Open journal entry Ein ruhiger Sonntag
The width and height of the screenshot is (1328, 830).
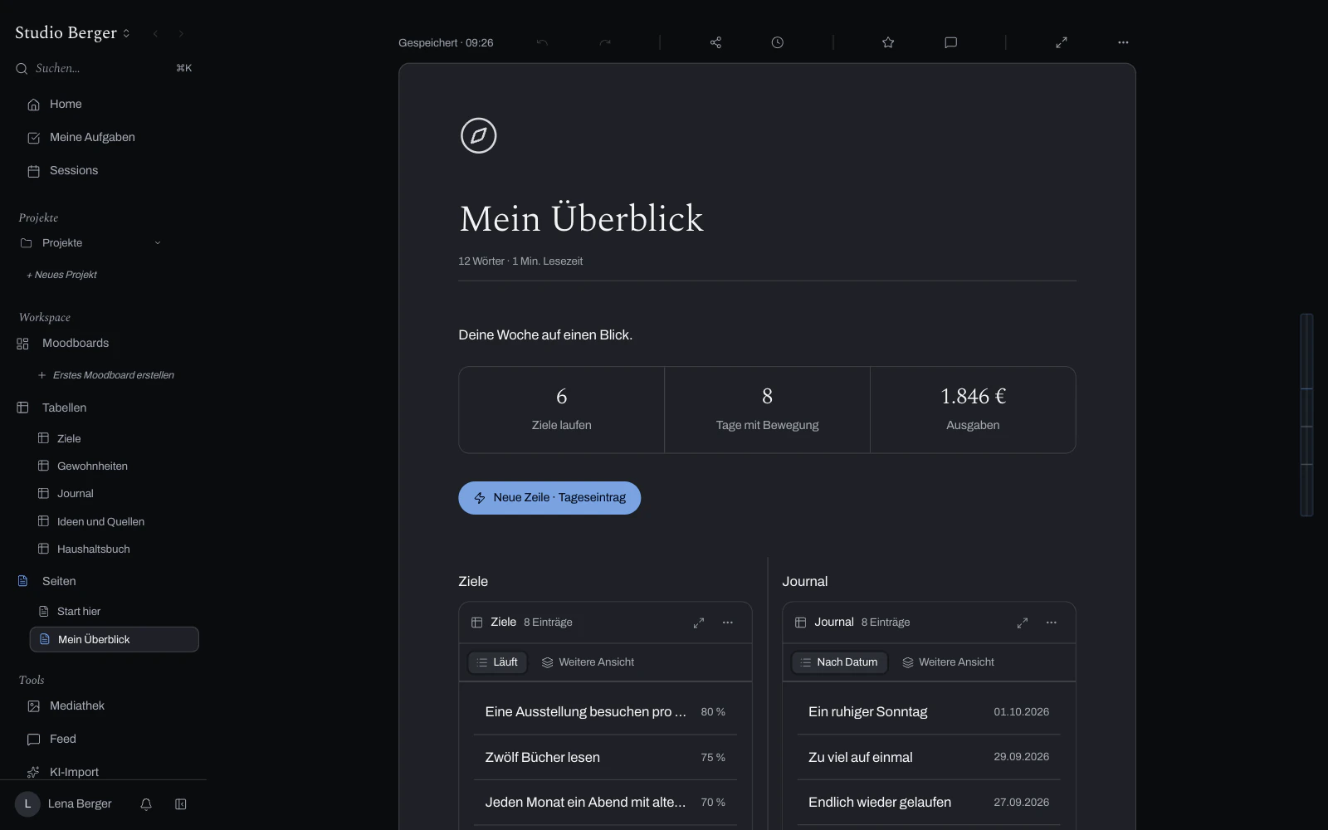click(x=929, y=712)
